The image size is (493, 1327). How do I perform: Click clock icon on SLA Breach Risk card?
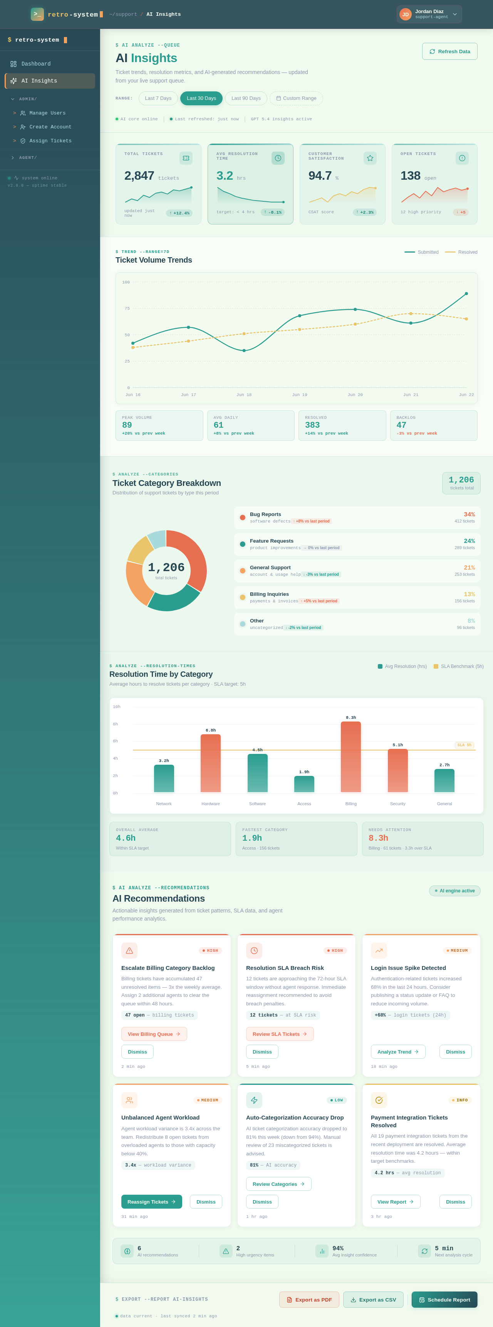(x=254, y=951)
